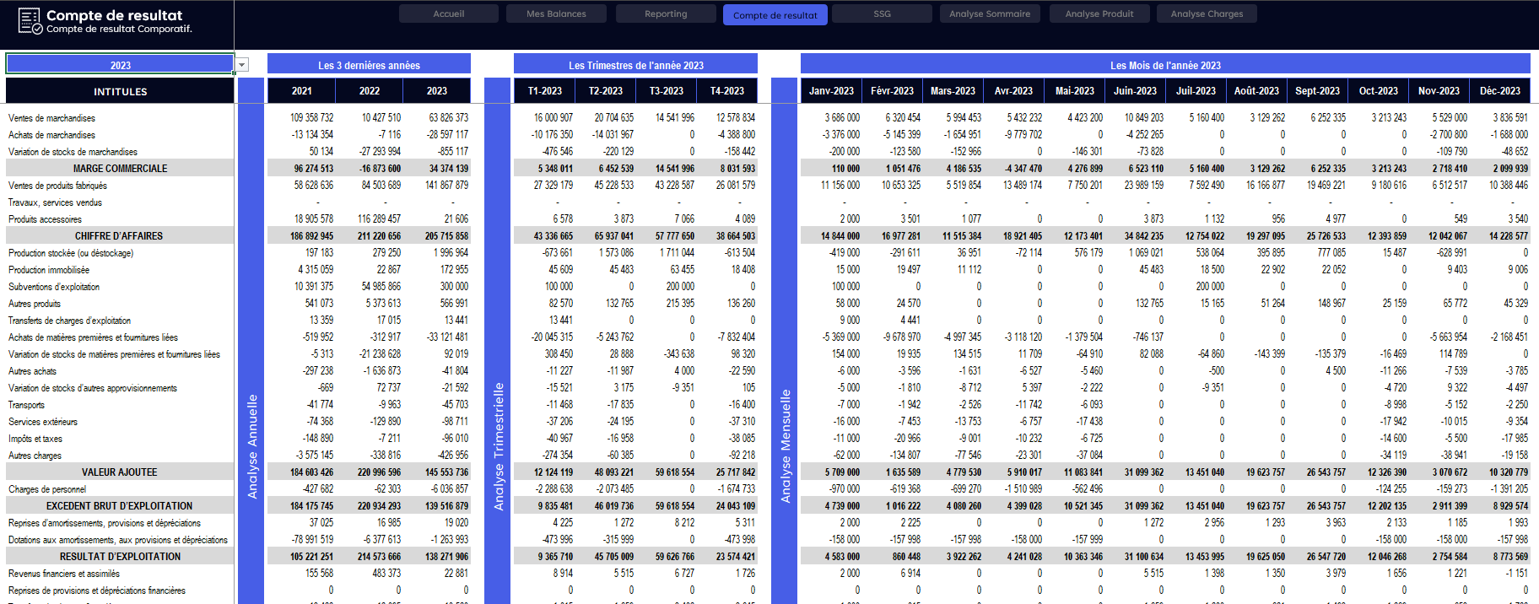The height and width of the screenshot is (604, 1539).
Task: Click the VALEUR AJOUTEE subtotal label
Action: (119, 472)
